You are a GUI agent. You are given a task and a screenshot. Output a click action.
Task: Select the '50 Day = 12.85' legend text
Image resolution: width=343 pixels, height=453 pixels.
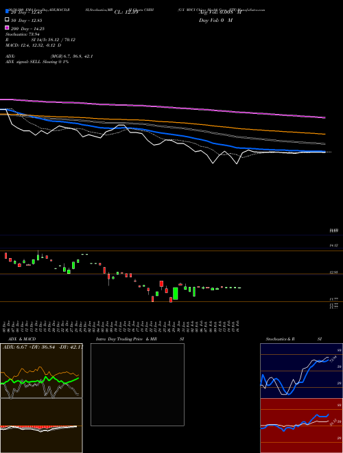[27, 21]
